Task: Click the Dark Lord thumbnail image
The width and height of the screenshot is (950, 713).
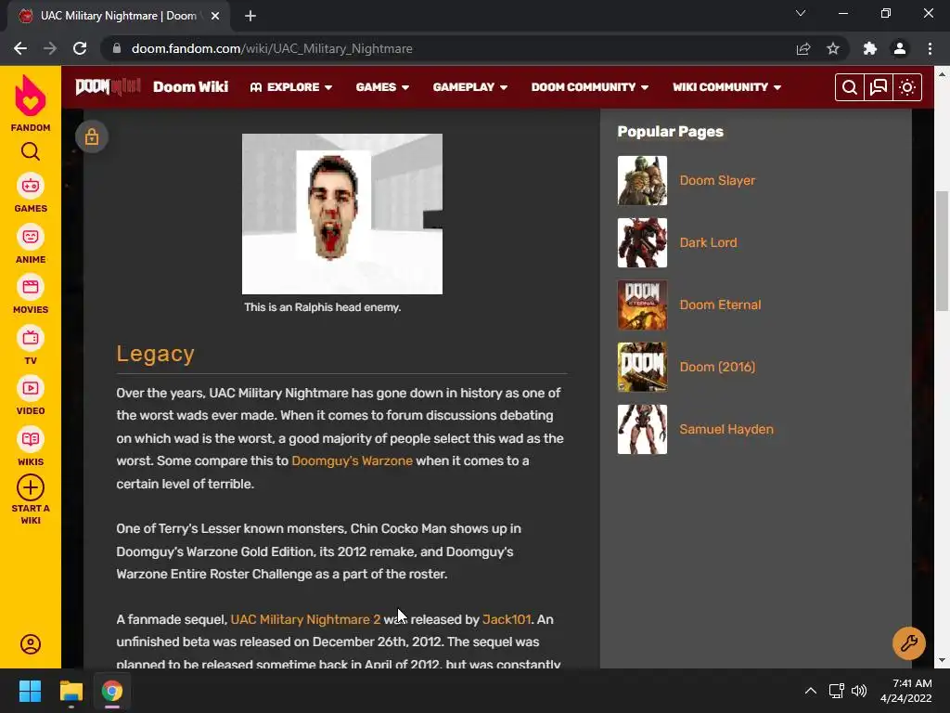Action: click(x=642, y=242)
